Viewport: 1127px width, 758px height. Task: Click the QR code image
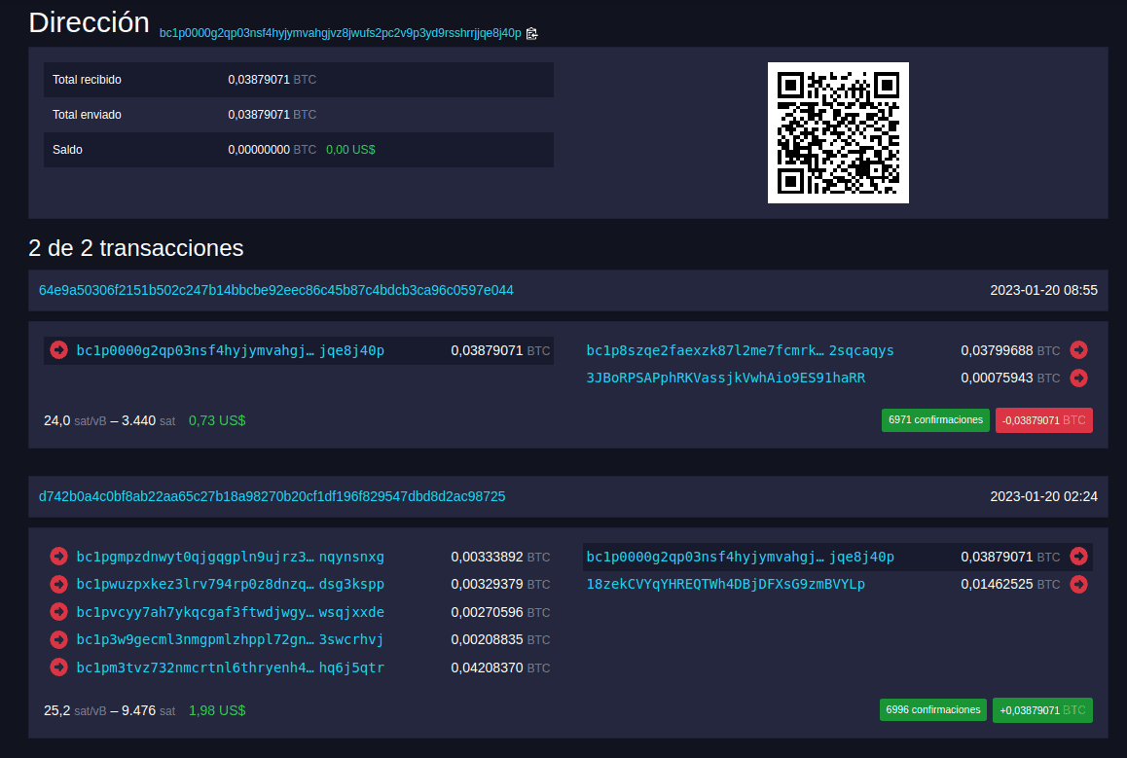click(838, 133)
